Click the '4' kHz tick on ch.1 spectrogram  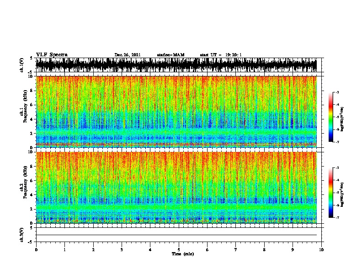click(32, 119)
